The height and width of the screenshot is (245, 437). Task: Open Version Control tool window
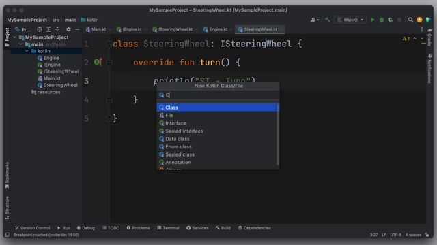tap(32, 228)
